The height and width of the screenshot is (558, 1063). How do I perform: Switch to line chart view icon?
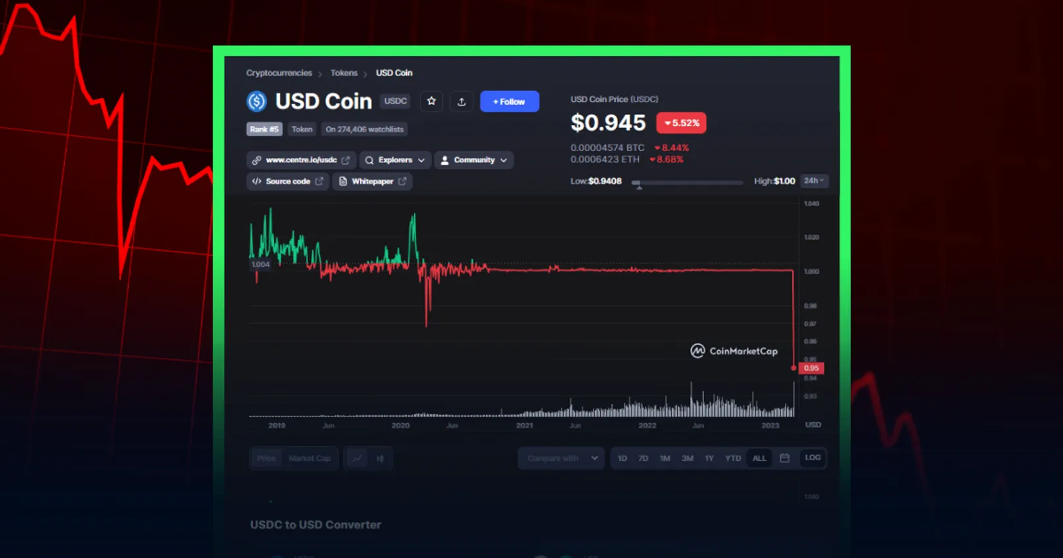click(x=357, y=458)
